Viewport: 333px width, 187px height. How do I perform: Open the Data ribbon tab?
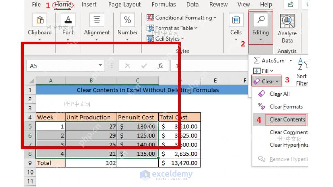click(193, 5)
